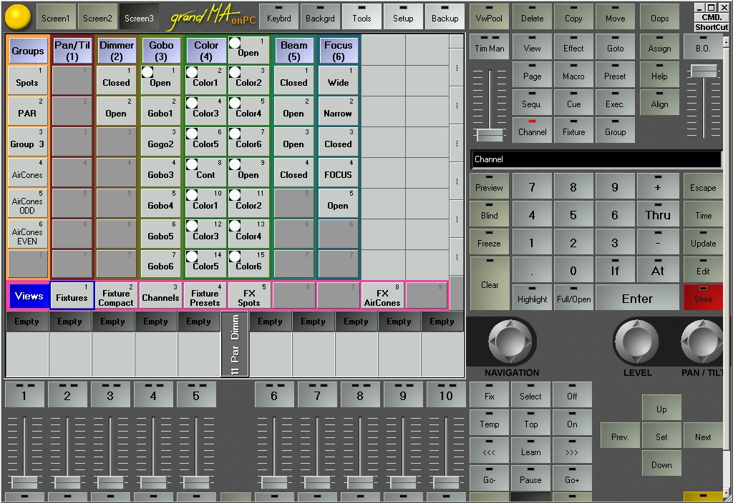Click the Dimmer (2) pool header

tap(117, 51)
